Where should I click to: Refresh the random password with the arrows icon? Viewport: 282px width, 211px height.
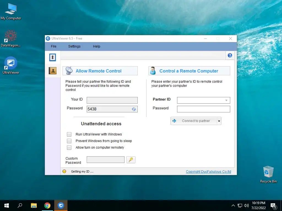click(x=134, y=109)
